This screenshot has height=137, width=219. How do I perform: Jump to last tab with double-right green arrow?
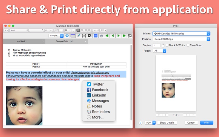[124, 36]
